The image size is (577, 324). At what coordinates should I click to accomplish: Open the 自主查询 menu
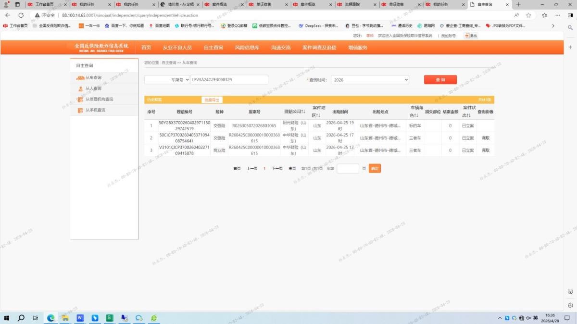tap(213, 48)
